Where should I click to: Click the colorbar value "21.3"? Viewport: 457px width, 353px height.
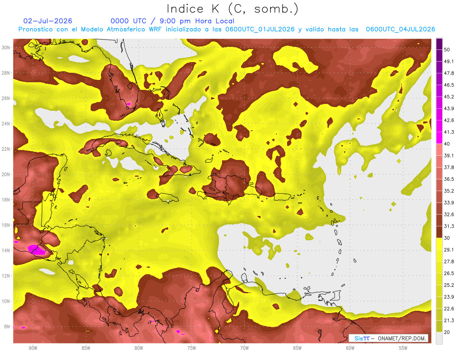pos(449,320)
